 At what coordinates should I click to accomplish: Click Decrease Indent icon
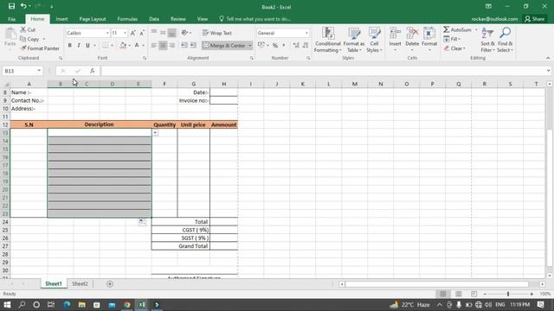(184, 46)
